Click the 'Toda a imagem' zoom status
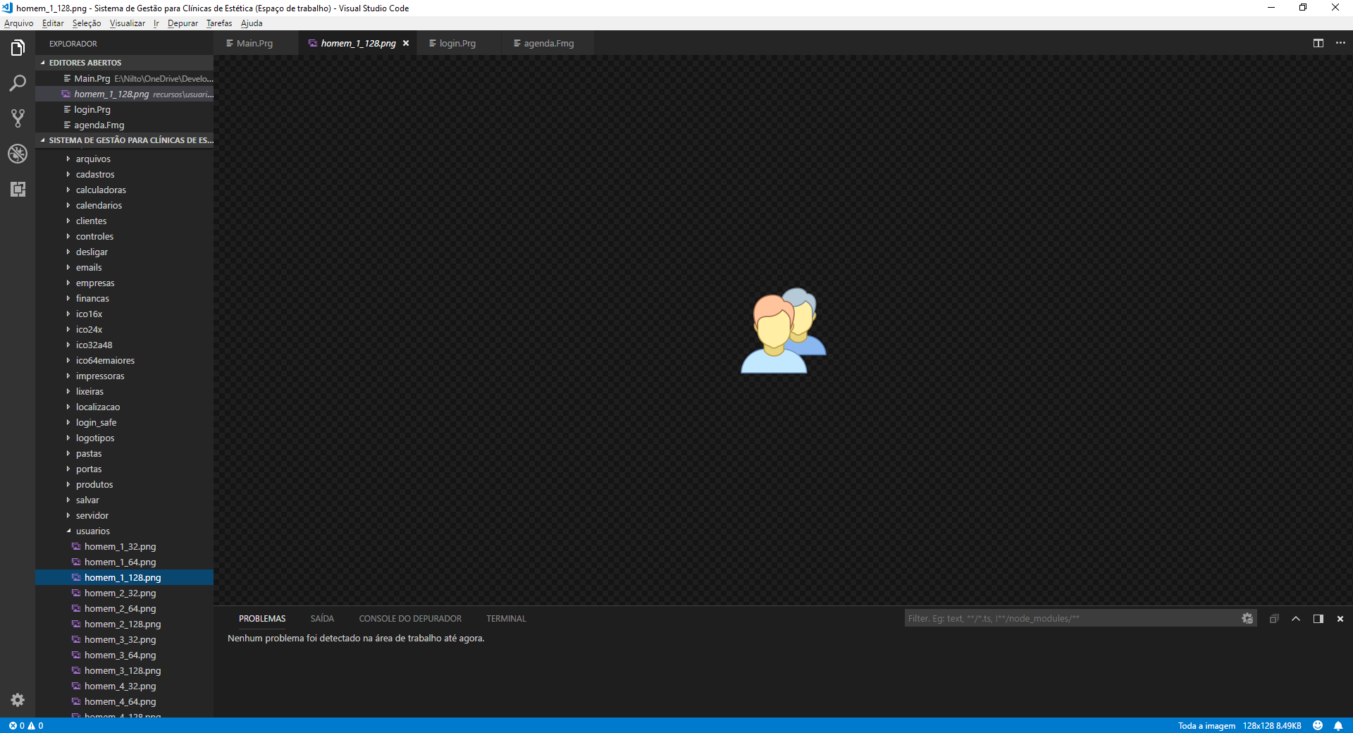The image size is (1353, 733). 1206,726
